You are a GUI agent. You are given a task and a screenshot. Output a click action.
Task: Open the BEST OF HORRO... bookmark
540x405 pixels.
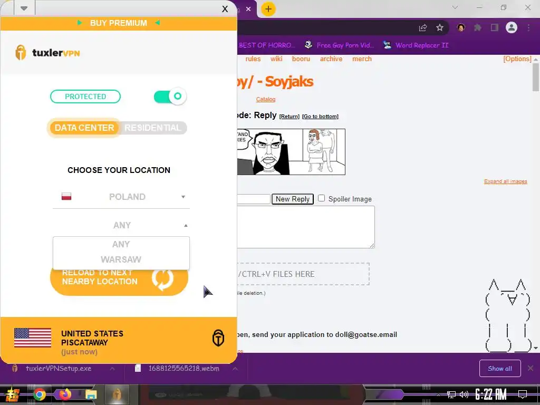(x=267, y=45)
